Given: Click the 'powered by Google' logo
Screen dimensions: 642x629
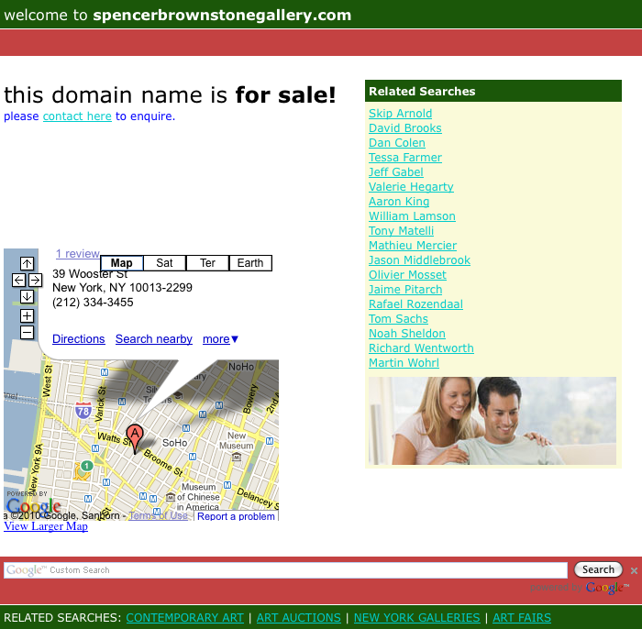Looking at the screenshot, I should (579, 588).
